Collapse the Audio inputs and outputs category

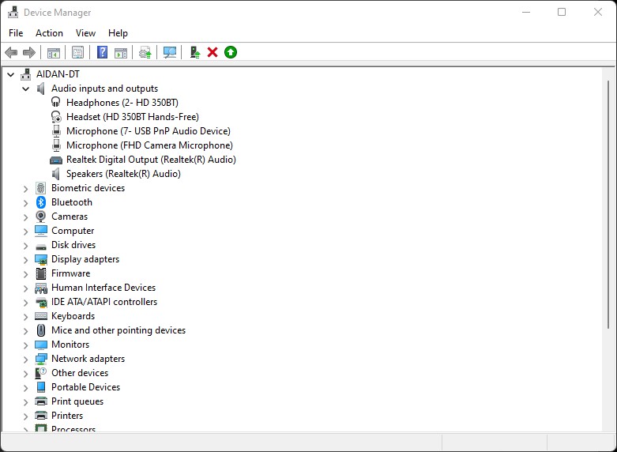coord(25,89)
